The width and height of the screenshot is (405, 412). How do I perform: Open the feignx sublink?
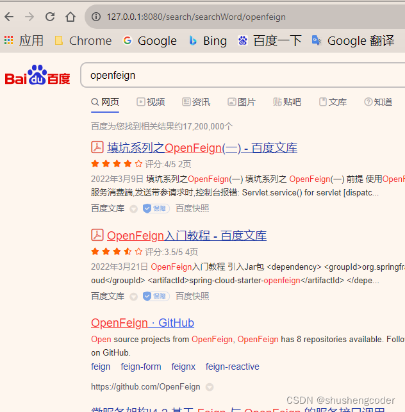click(183, 367)
